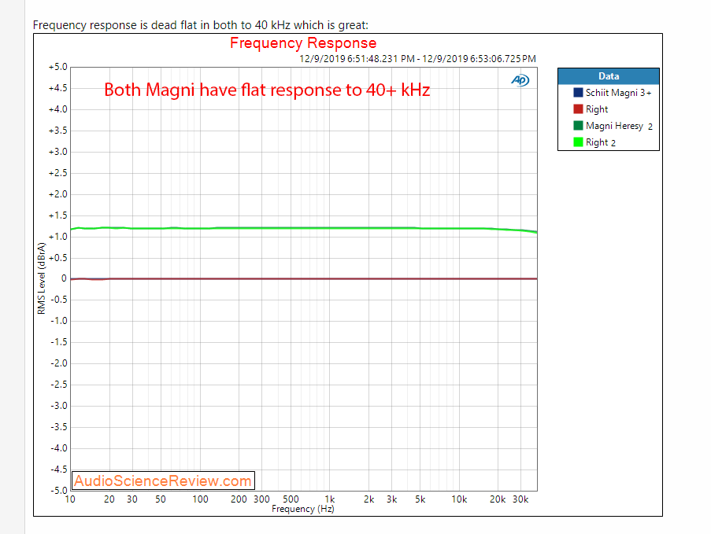Viewport: 711px width, 534px height.
Task: Click the frequency response graph image
Action: click(348, 274)
